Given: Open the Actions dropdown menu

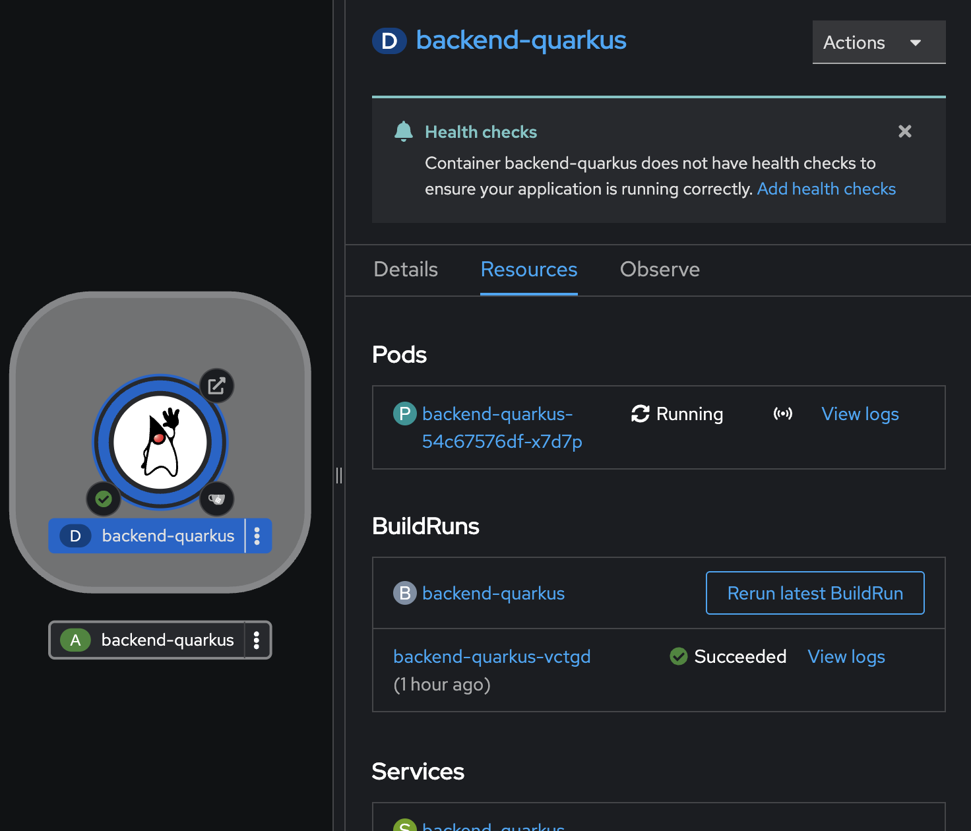Looking at the screenshot, I should (x=879, y=42).
